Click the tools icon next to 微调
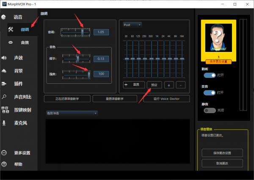The width and height of the screenshot is (254, 180). click(11, 29)
